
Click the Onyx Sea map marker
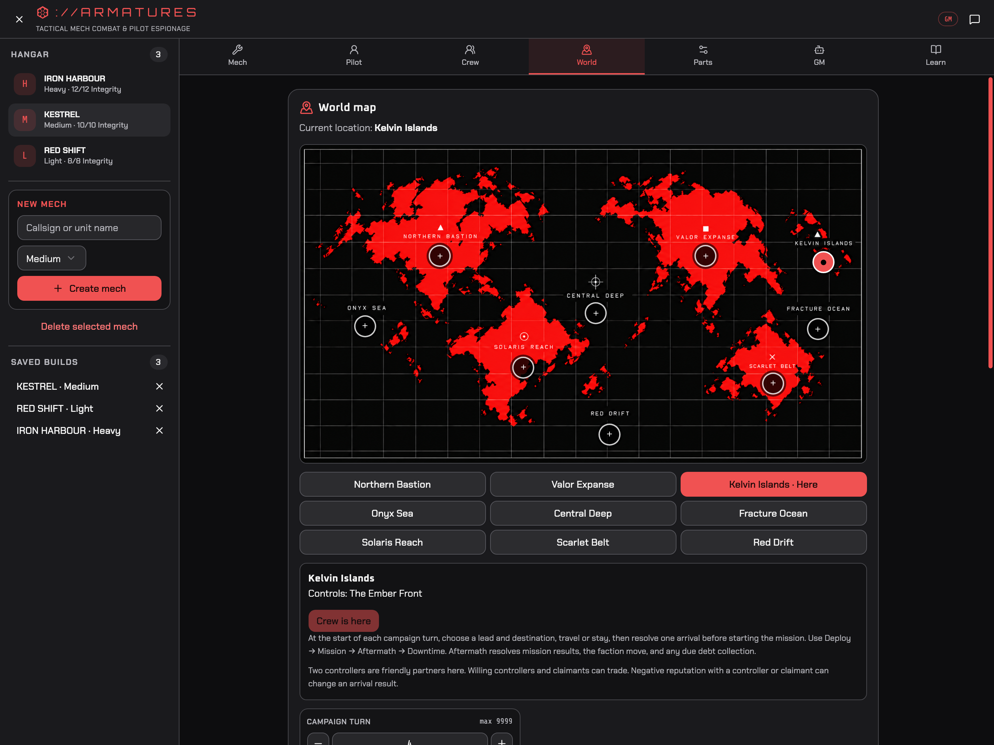pyautogui.click(x=365, y=326)
